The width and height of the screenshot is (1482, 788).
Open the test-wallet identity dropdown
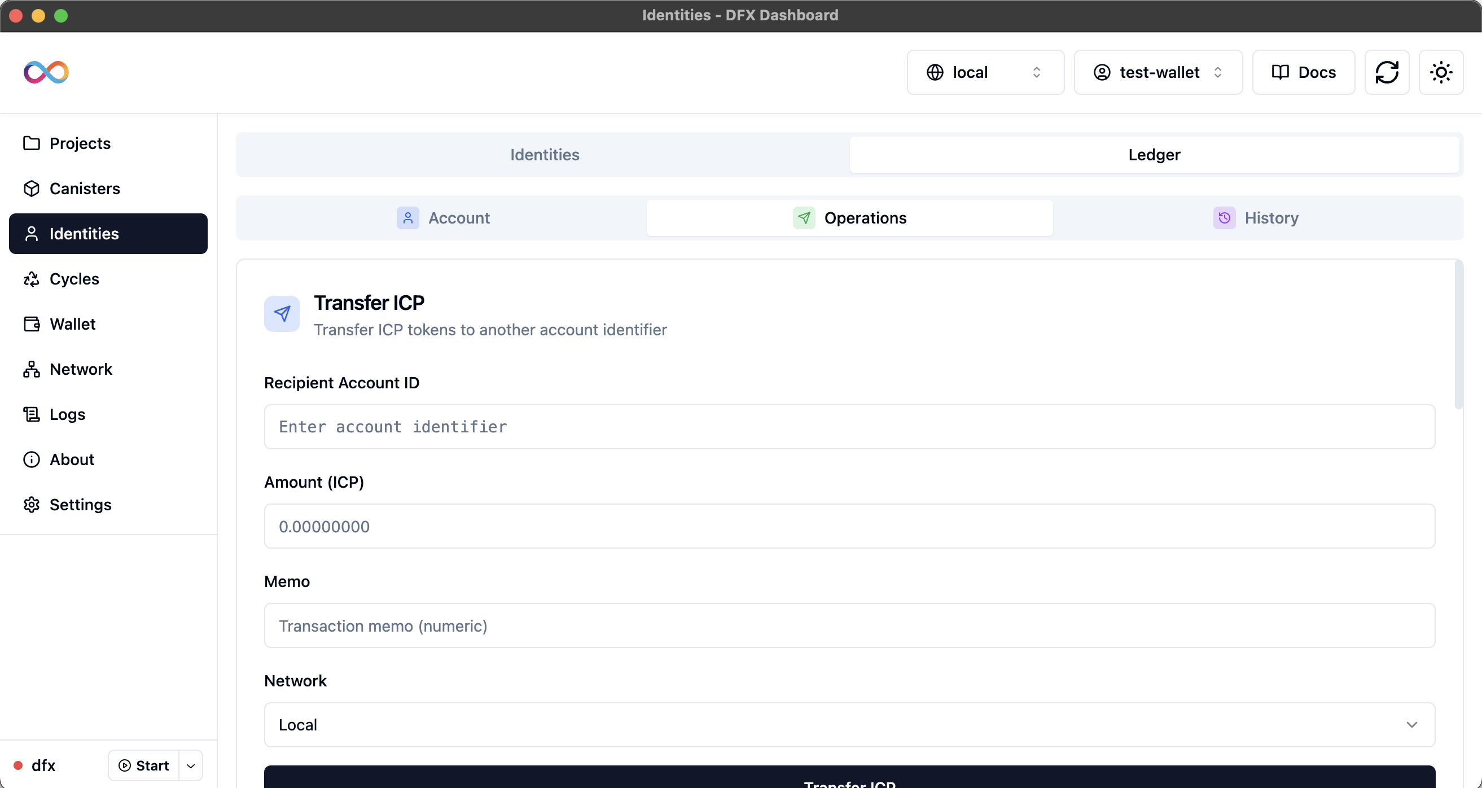click(1157, 72)
